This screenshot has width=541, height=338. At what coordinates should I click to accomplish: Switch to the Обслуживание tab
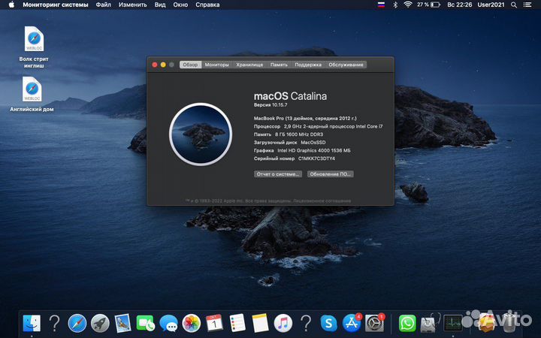coord(346,65)
